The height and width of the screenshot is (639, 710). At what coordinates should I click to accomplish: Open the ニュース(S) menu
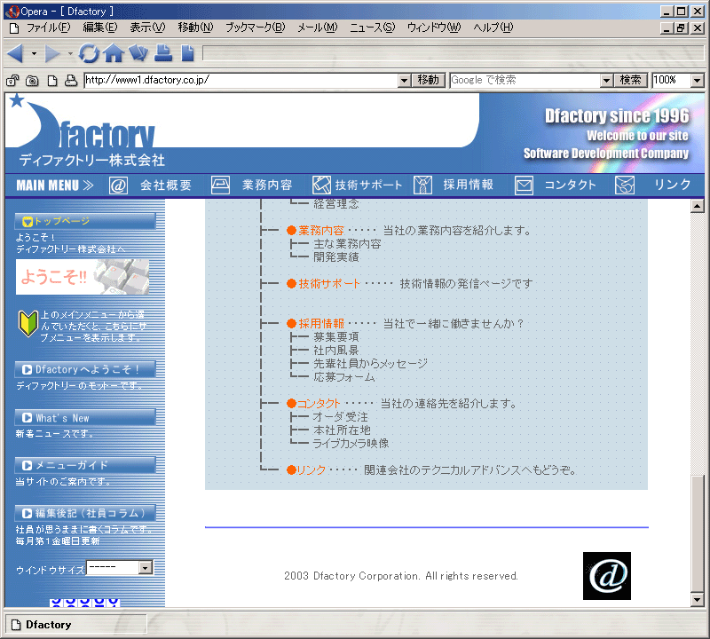pyautogui.click(x=372, y=28)
